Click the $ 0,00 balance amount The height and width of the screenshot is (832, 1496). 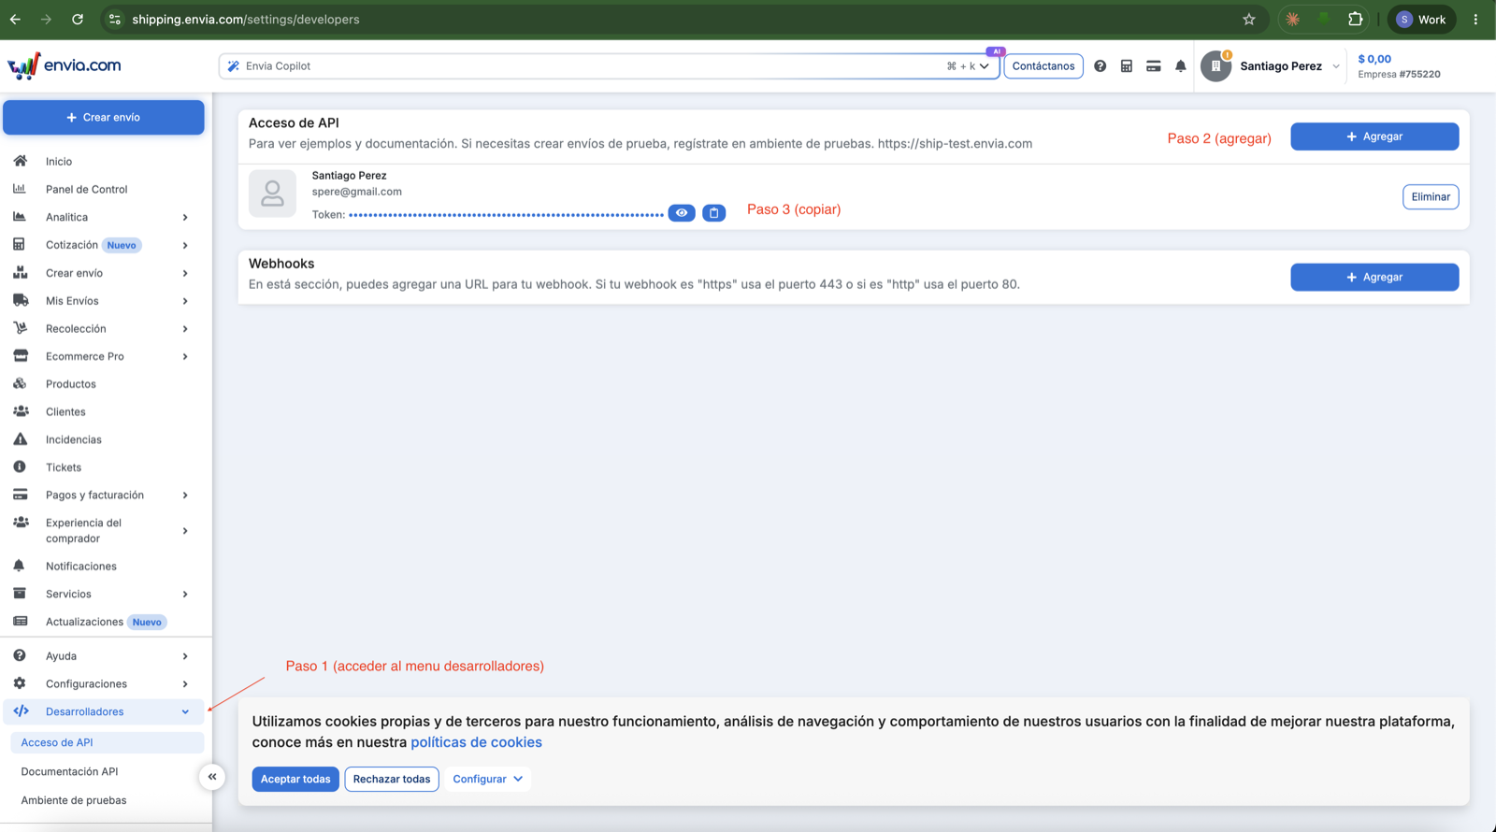(1374, 59)
